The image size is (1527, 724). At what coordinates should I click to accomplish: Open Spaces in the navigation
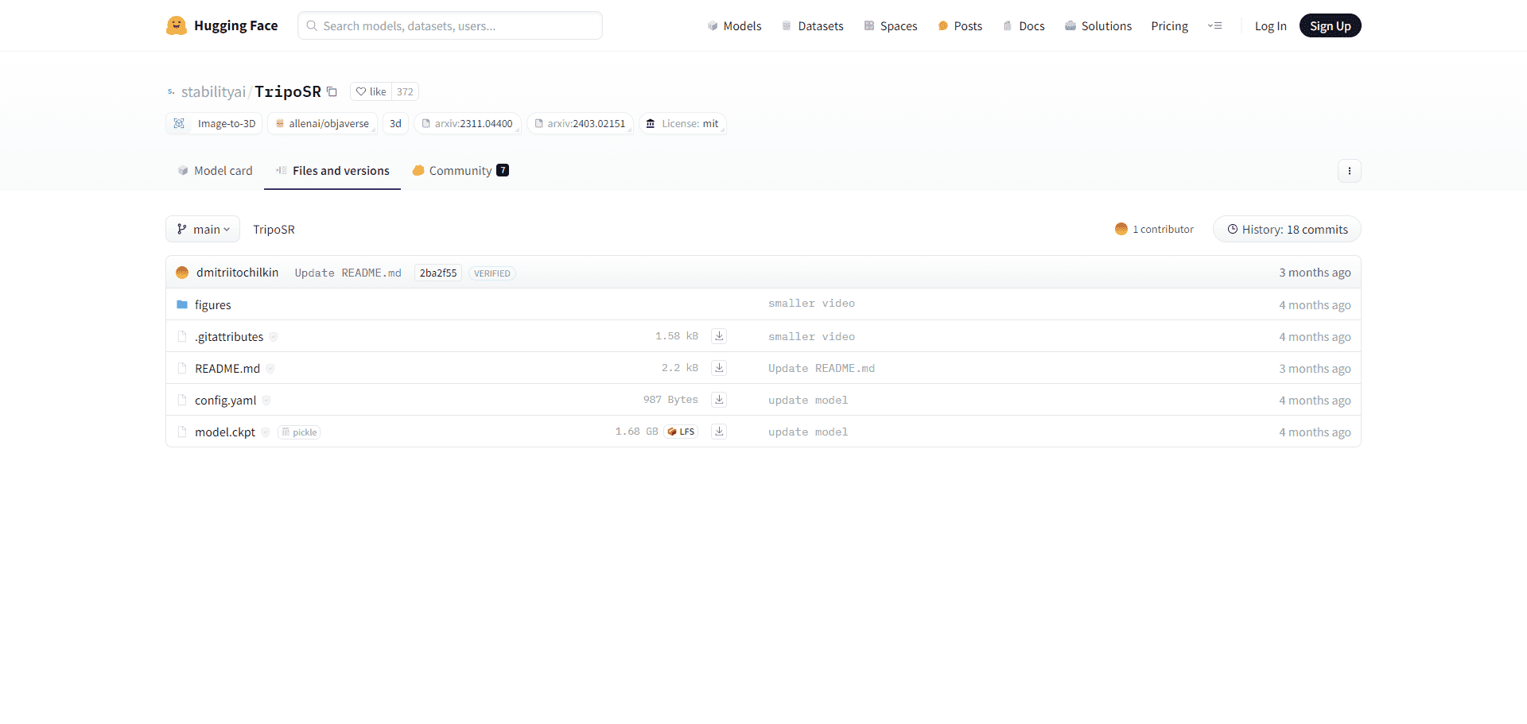(x=891, y=25)
